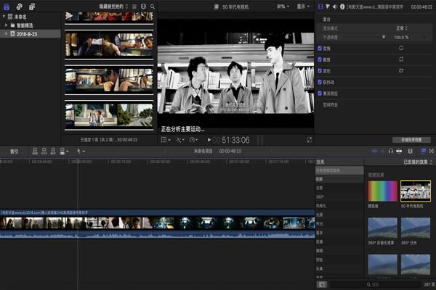Show the Titles and Generators sidebar
The width and height of the screenshot is (436, 290).
point(32,7)
